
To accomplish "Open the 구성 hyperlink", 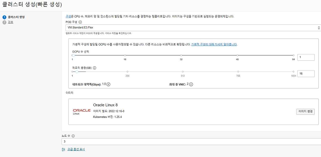I will point(68,16).
